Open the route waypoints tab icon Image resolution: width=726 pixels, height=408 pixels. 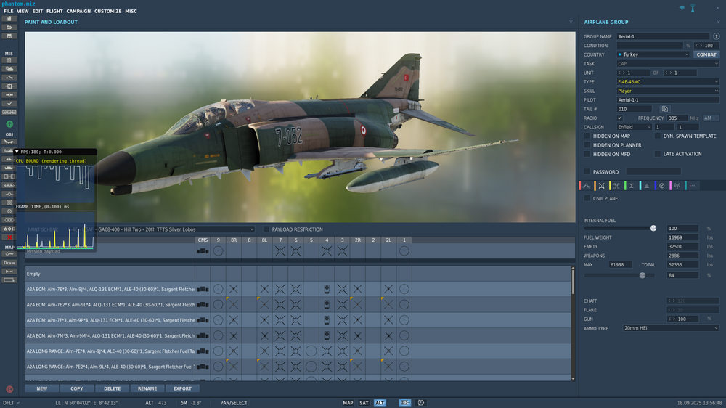pyautogui.click(x=587, y=186)
